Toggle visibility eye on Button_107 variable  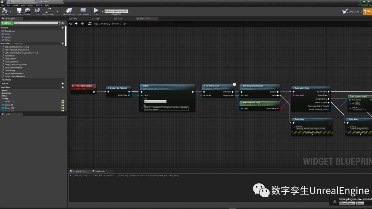point(63,108)
